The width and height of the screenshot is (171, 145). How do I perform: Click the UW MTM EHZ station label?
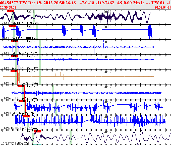point(20,128)
